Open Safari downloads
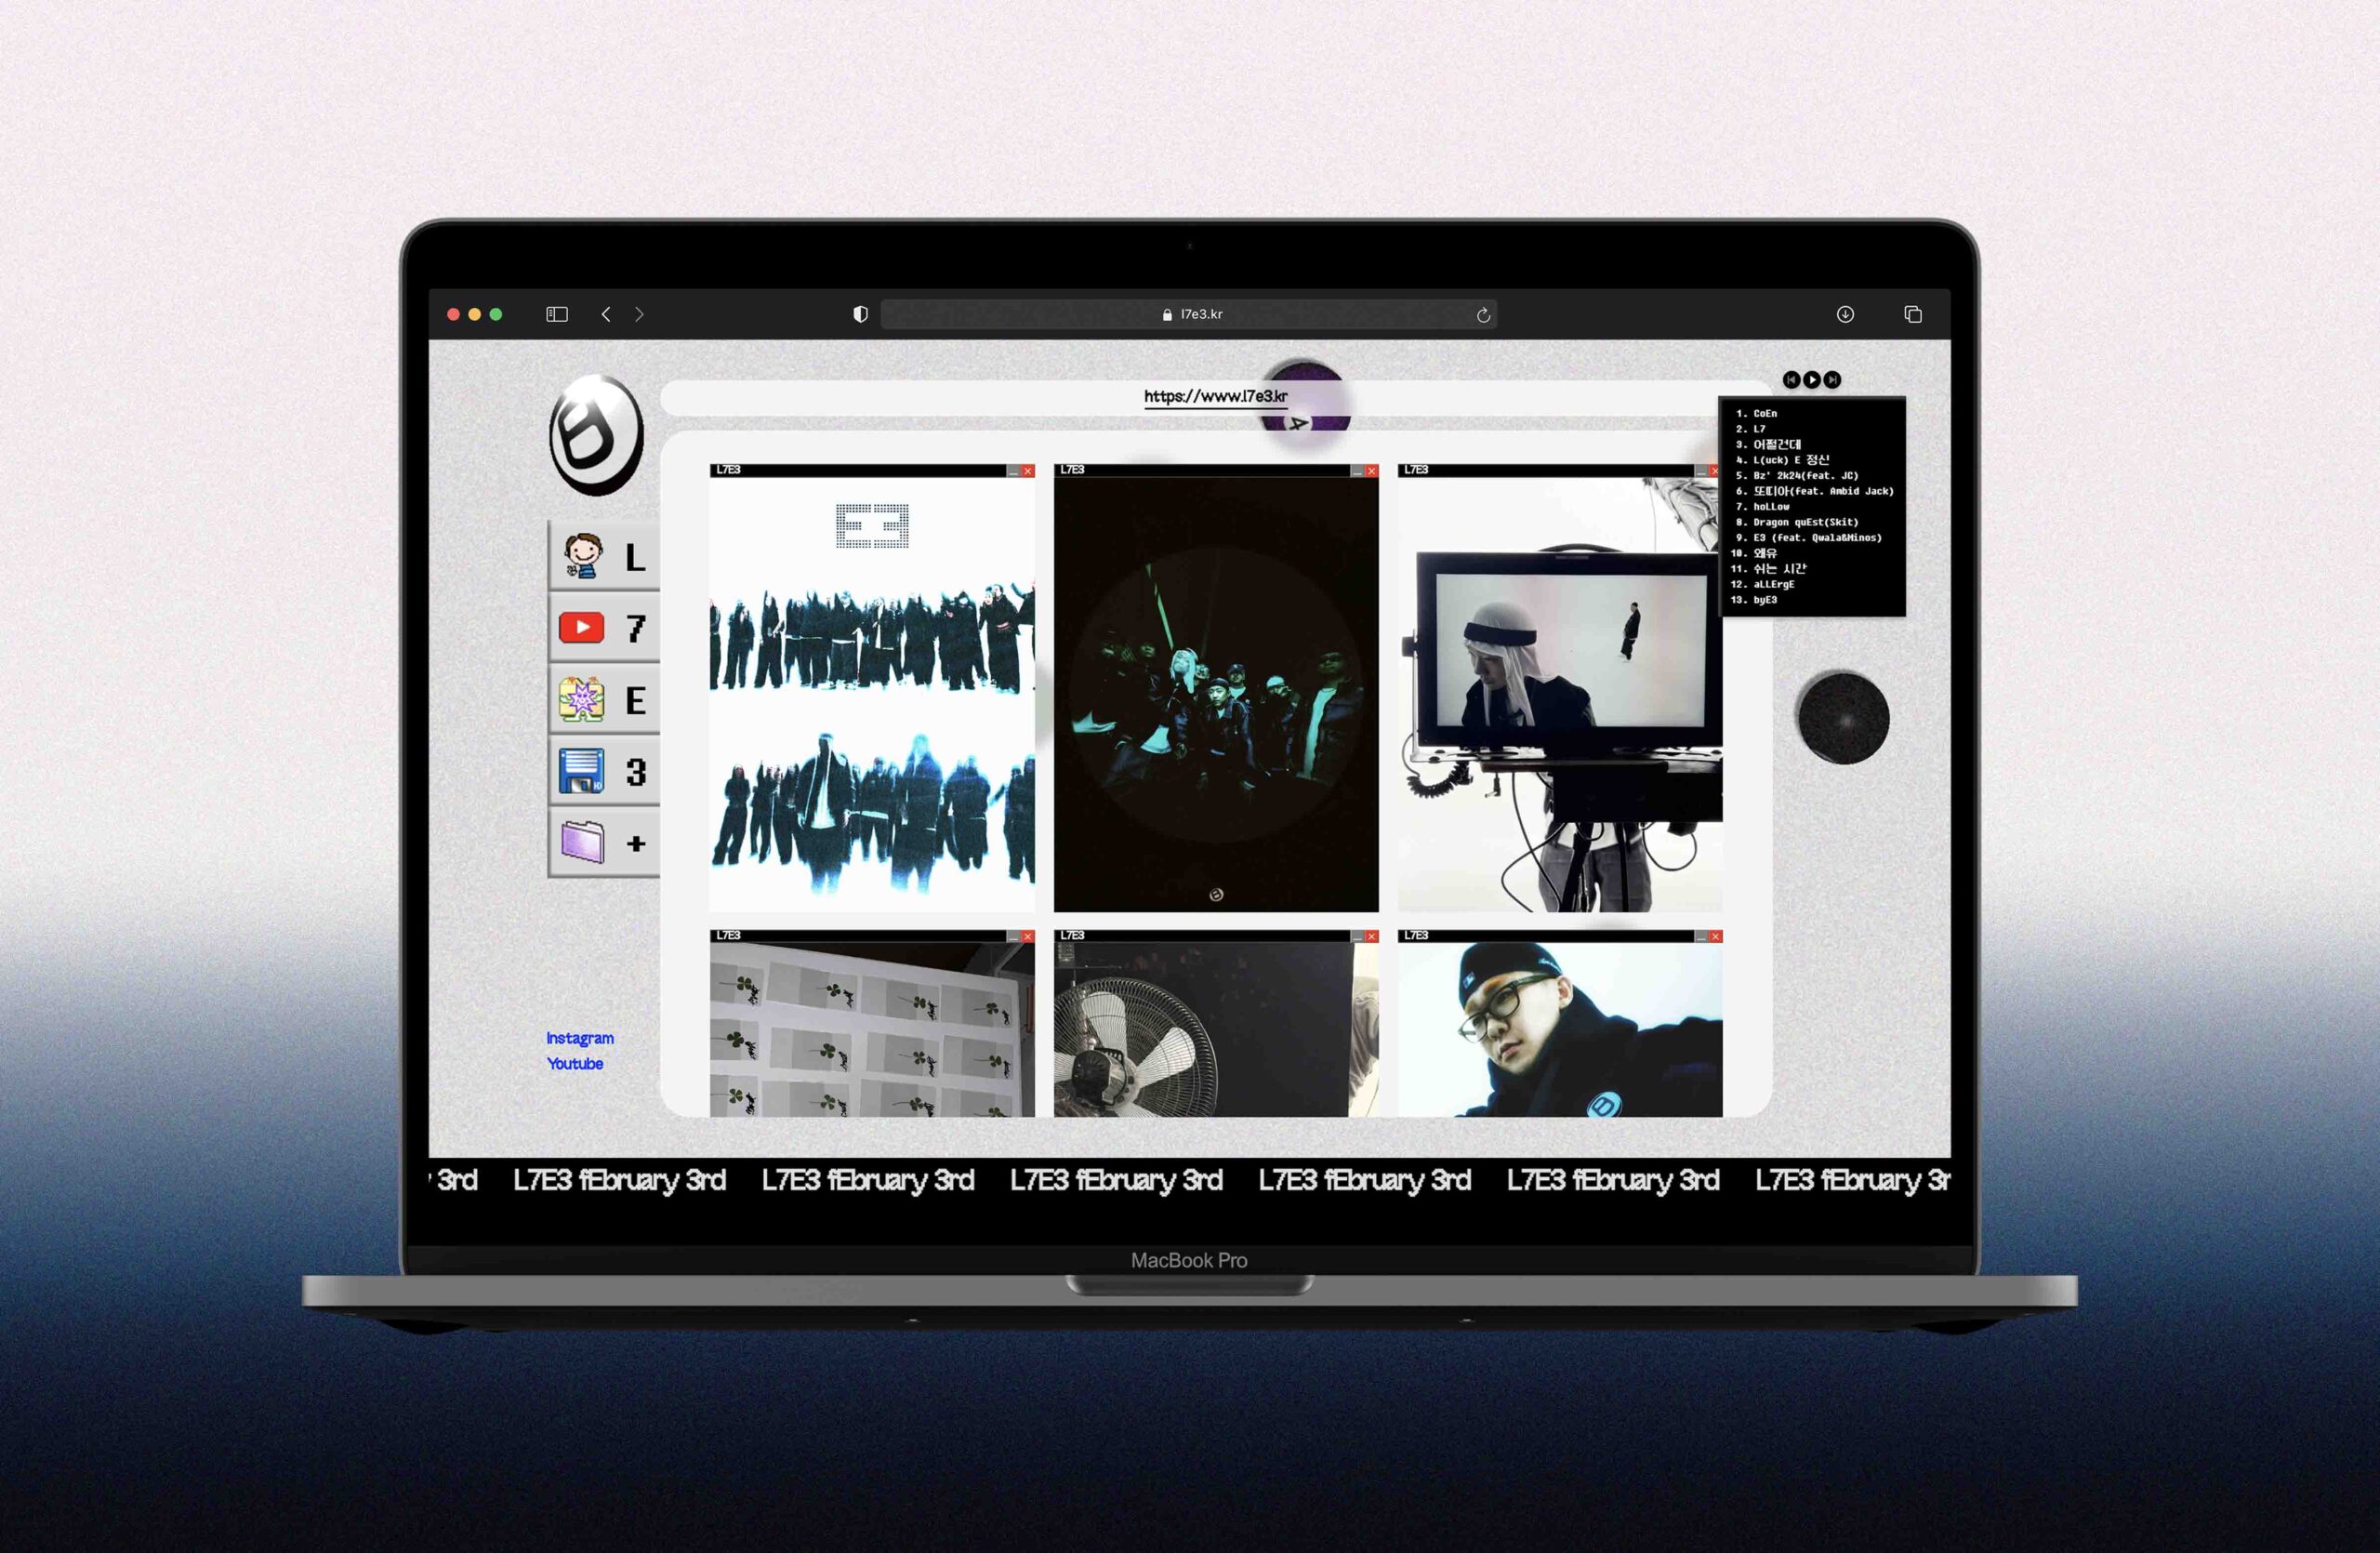The image size is (2380, 1553). tap(1845, 314)
